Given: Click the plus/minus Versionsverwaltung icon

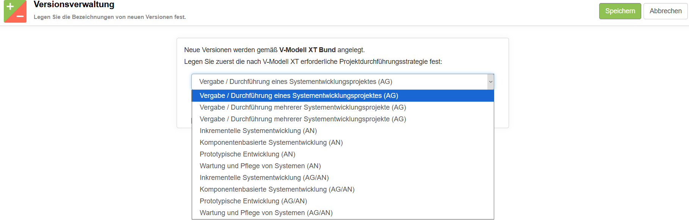Looking at the screenshot, I should [15, 11].
